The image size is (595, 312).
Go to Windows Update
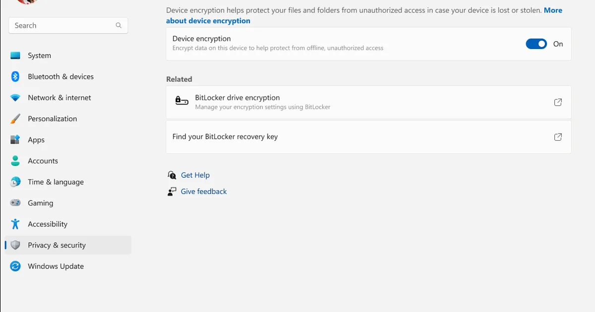click(x=68, y=266)
